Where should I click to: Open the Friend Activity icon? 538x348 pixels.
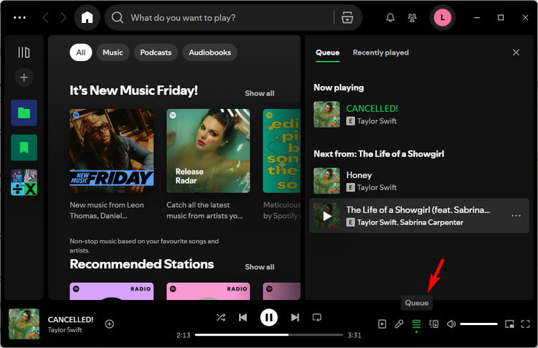click(412, 17)
